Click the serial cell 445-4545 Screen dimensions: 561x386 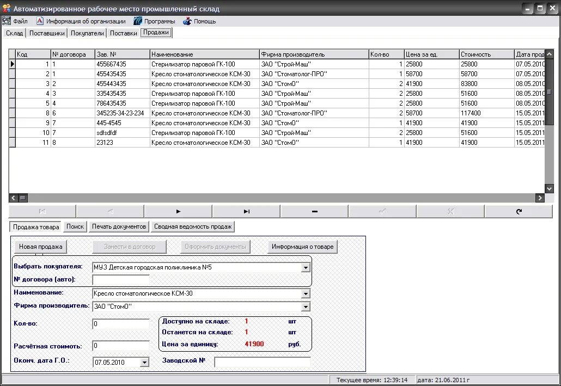(x=123, y=123)
